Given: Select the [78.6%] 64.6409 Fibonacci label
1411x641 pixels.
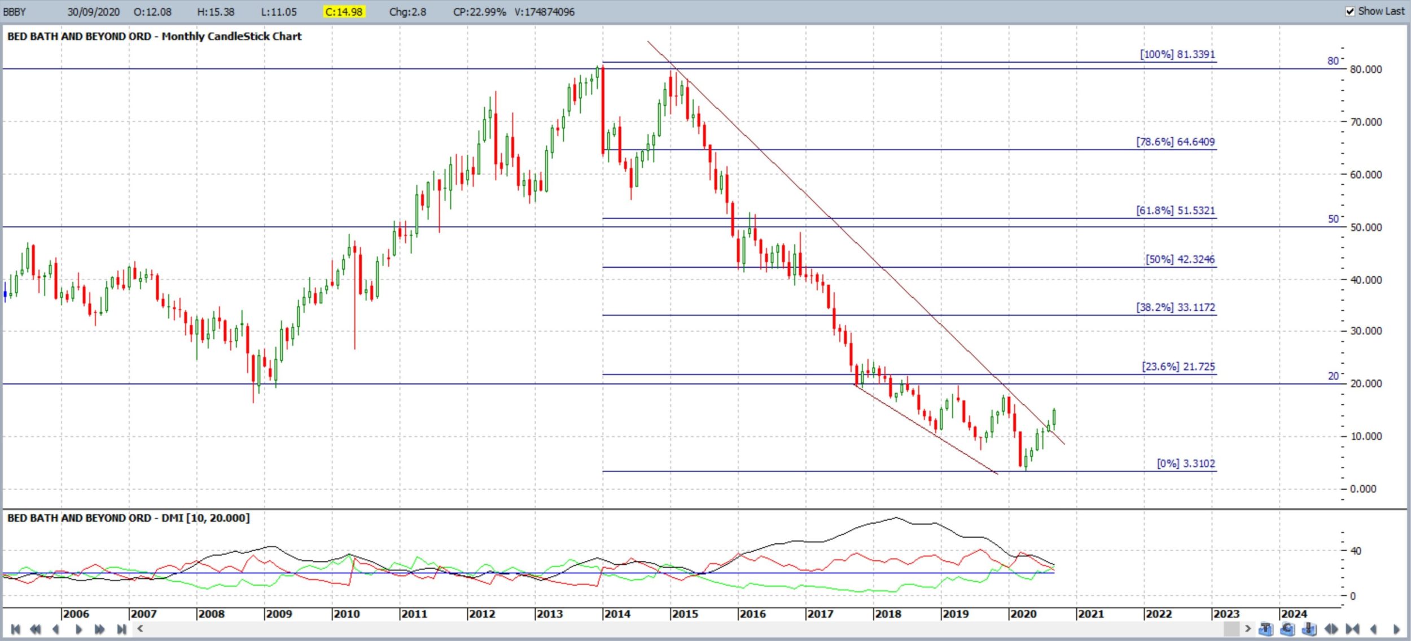Looking at the screenshot, I should coord(1176,142).
